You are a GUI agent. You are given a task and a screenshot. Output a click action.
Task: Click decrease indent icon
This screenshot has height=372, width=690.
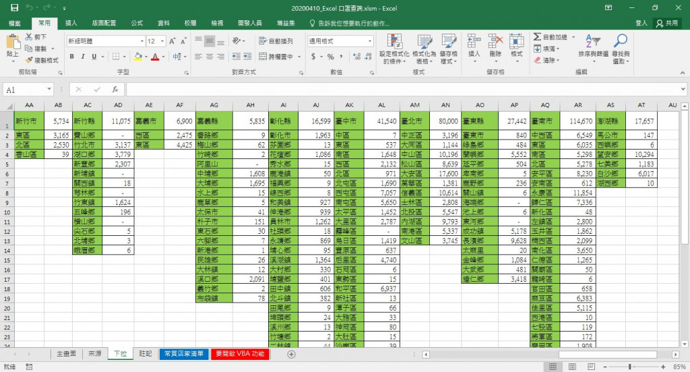[237, 57]
